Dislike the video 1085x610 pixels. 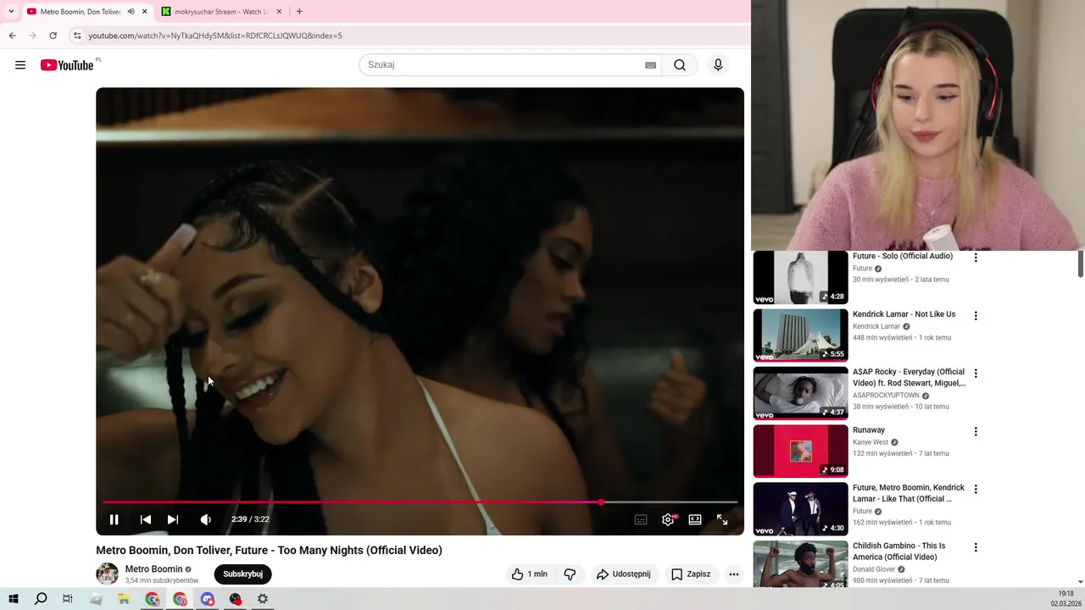click(x=570, y=574)
